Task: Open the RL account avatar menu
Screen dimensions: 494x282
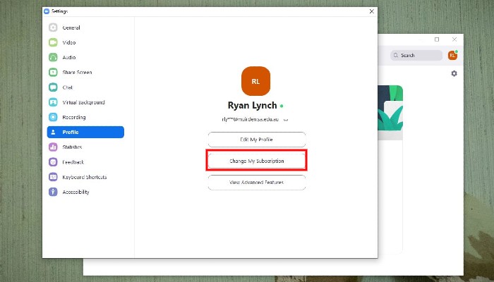Action: pyautogui.click(x=452, y=55)
